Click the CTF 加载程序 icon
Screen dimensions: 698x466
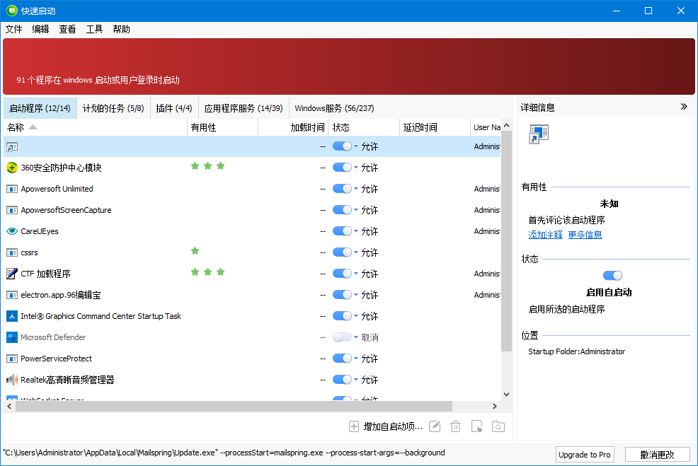[12, 274]
